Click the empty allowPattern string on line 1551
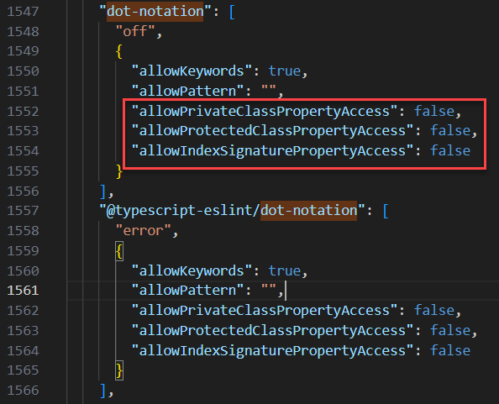This screenshot has width=499, height=404. 268,91
